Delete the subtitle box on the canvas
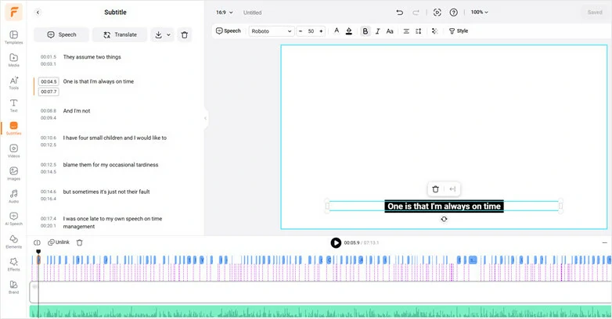 coord(436,189)
